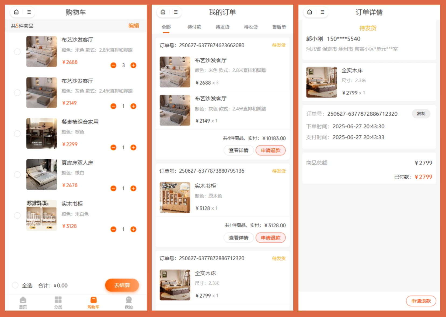Increase quantity of 餐桌椅组合家用
Screen dimensions: 446x317
coord(133,147)
